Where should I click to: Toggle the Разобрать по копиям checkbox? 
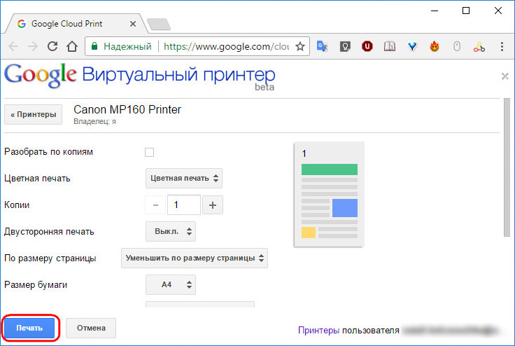pos(150,152)
